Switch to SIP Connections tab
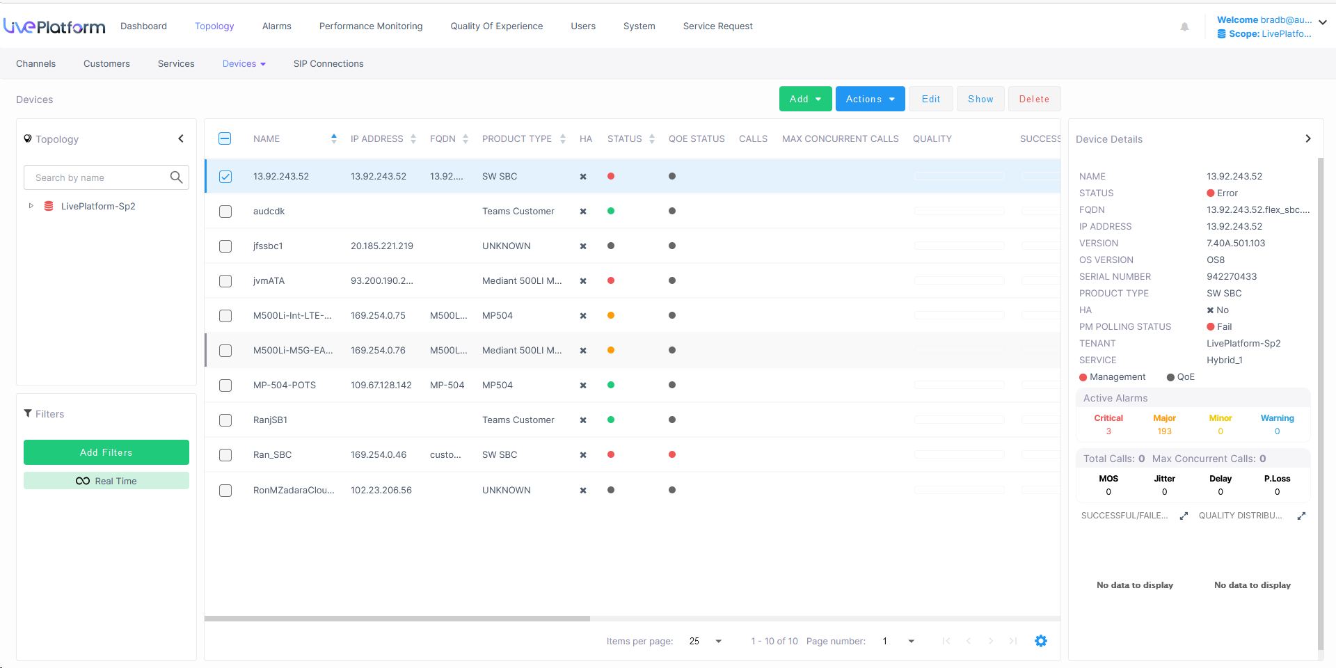 point(328,63)
